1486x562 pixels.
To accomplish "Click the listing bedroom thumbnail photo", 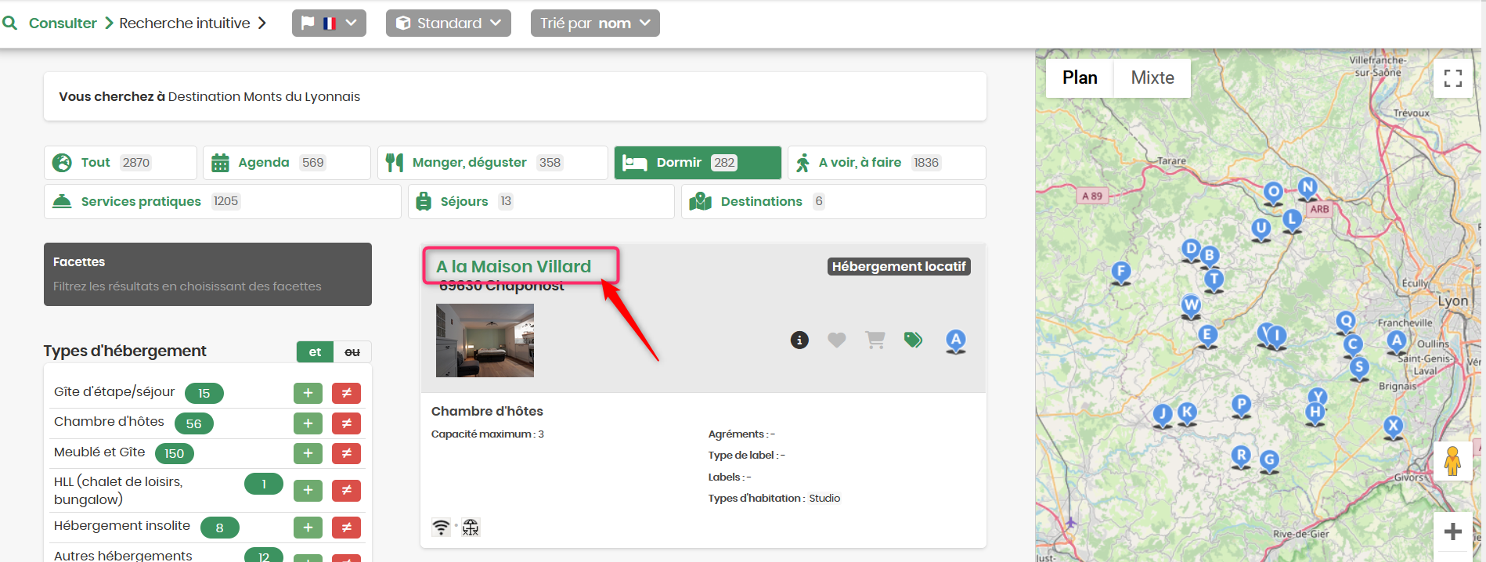I will (x=485, y=340).
